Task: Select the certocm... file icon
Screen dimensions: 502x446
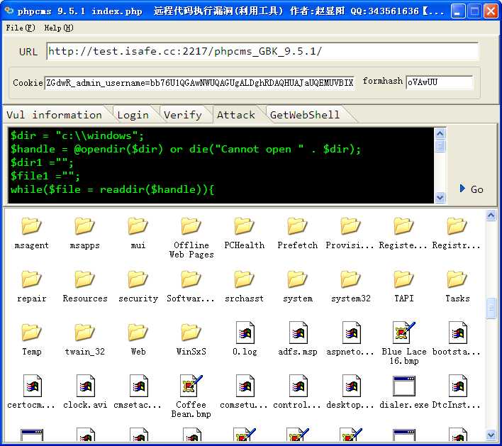Action: [33, 386]
